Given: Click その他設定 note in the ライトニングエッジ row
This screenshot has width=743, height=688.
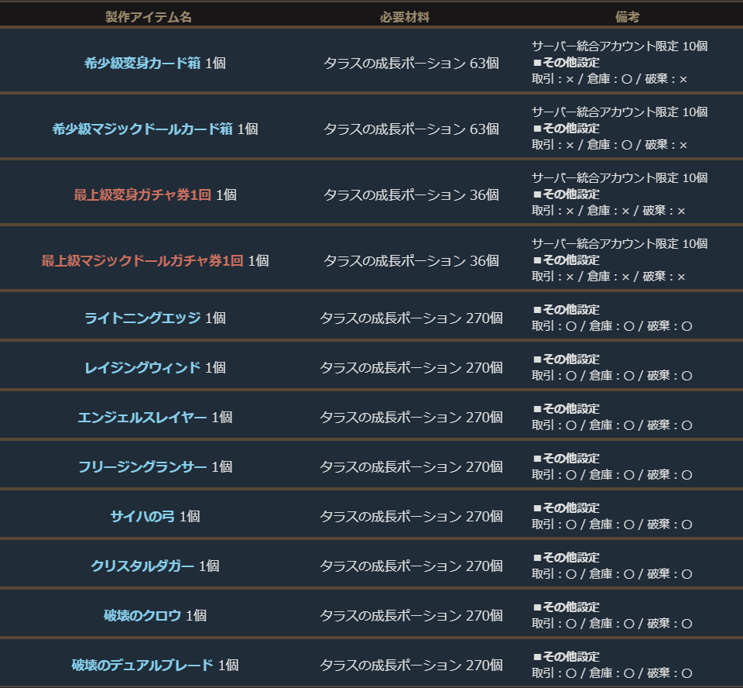Looking at the screenshot, I should click(x=570, y=310).
